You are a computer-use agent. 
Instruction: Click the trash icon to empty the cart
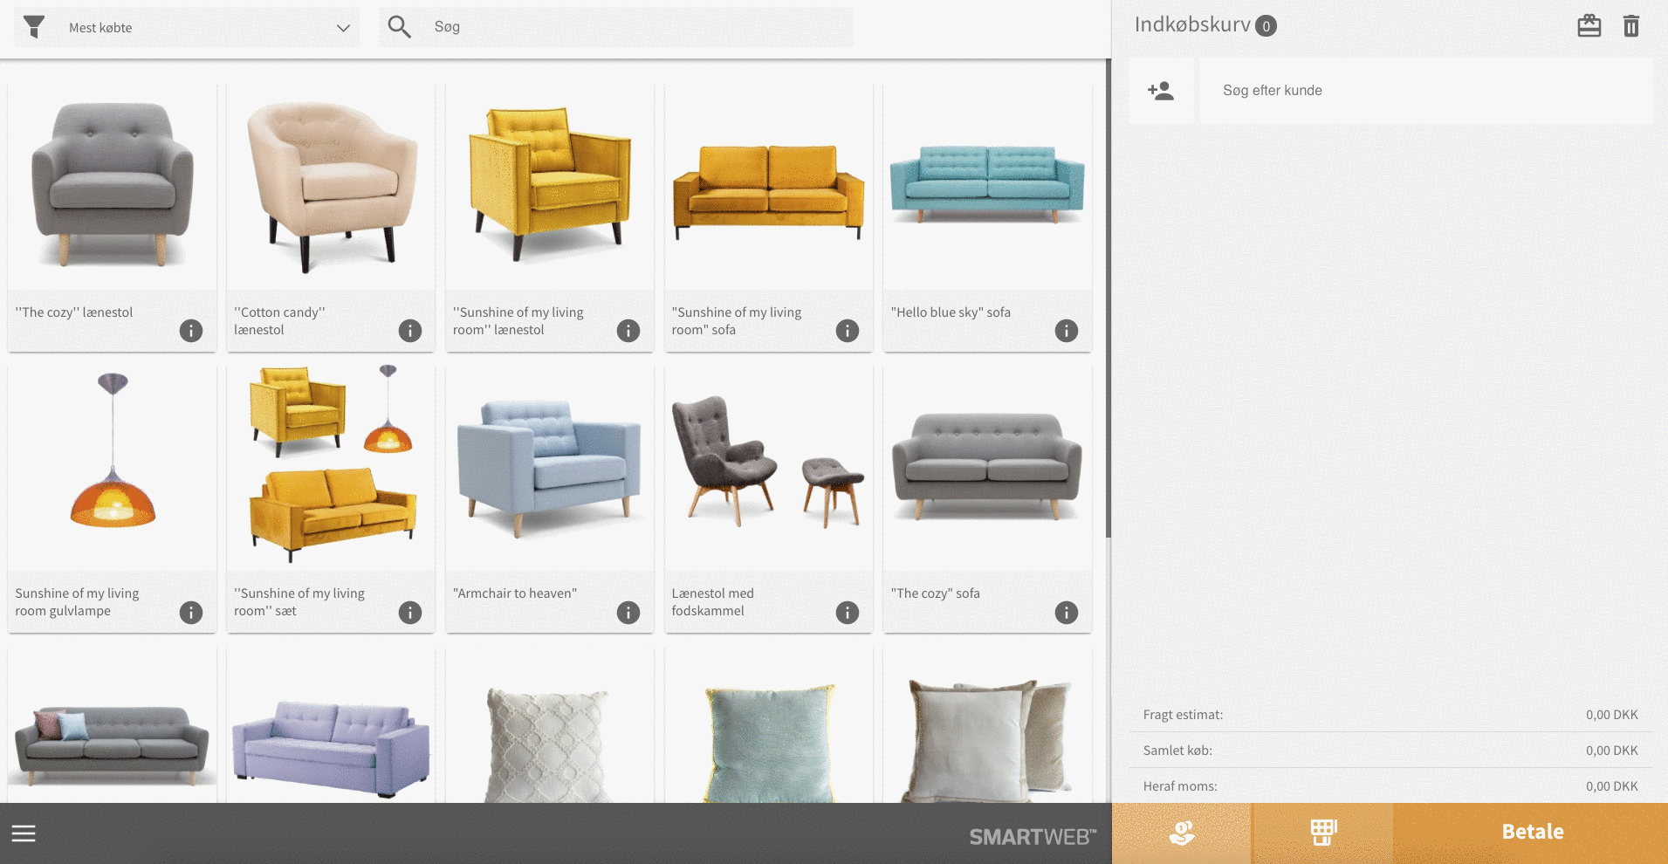pos(1630,26)
